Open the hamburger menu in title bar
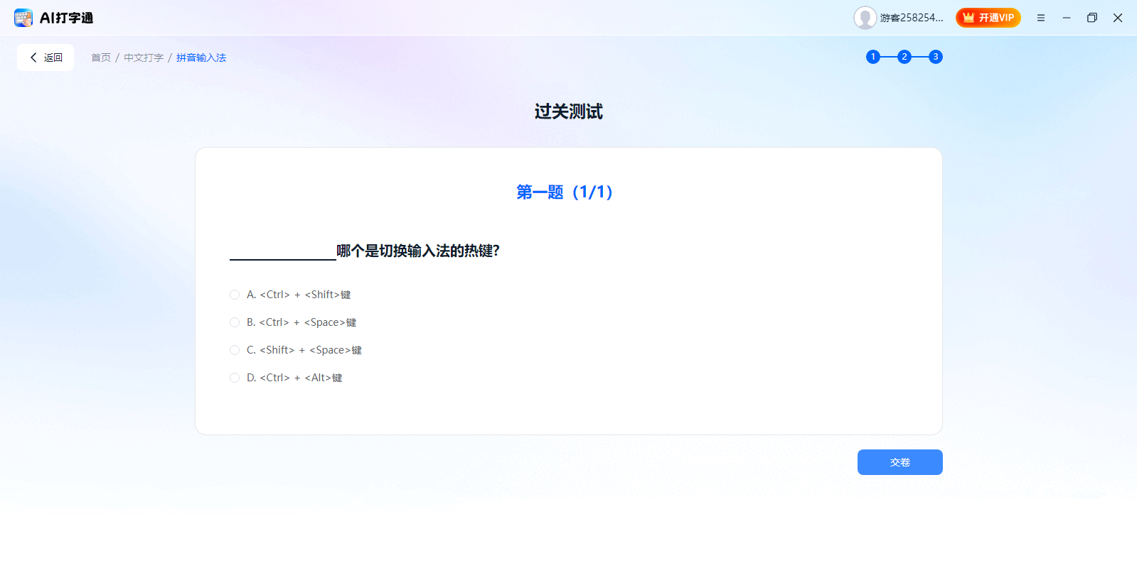Screen dimensions: 1137x568 1040,18
